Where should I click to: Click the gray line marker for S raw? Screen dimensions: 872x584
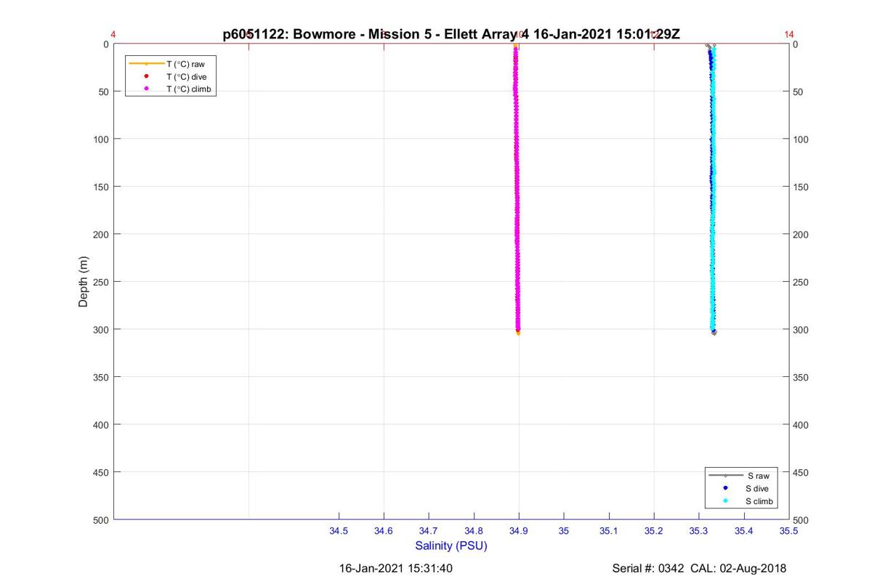coord(726,476)
